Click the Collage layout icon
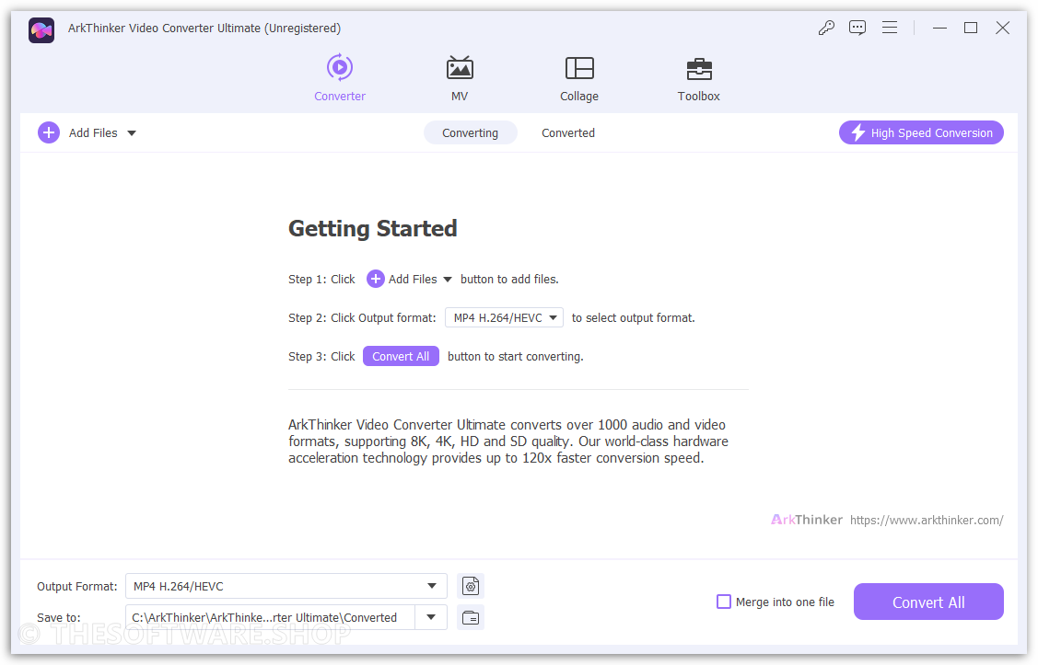 [x=579, y=68]
